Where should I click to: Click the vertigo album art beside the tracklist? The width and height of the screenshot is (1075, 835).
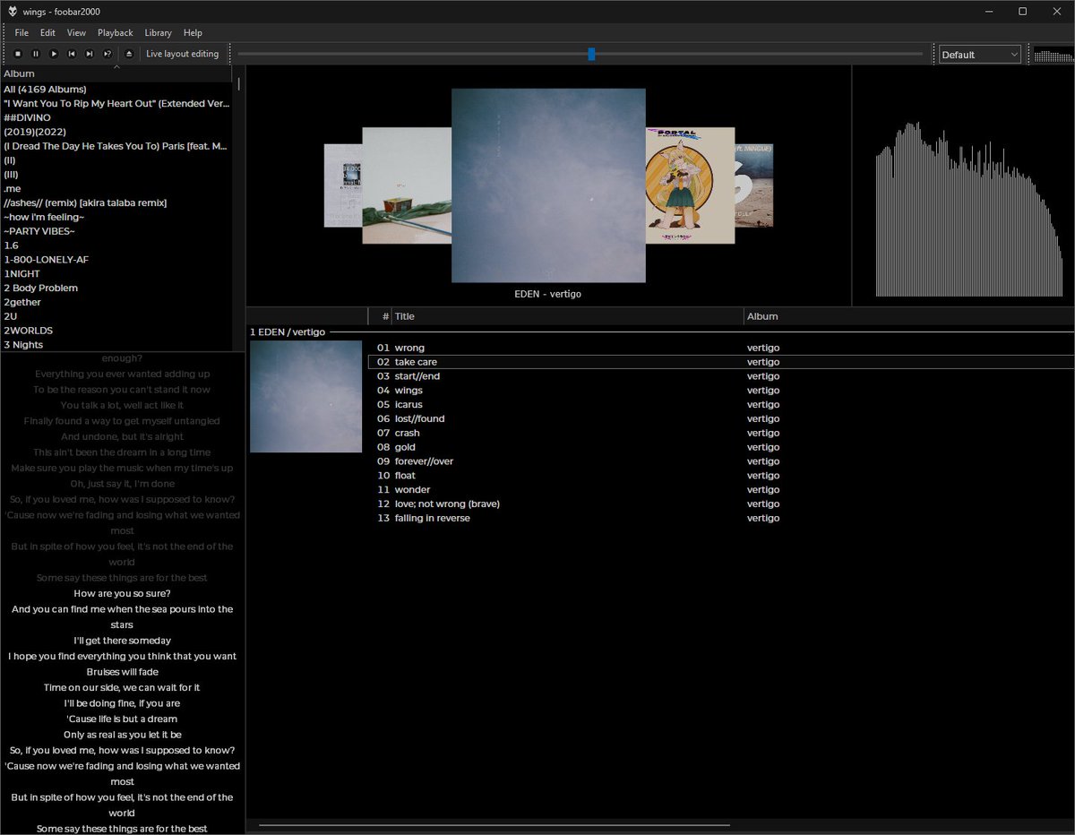pos(305,396)
